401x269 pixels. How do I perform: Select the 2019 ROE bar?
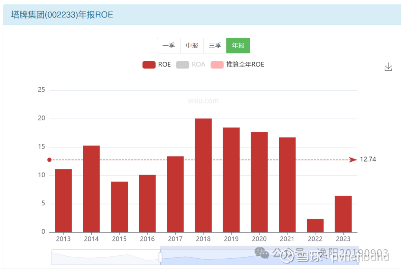[231, 180]
